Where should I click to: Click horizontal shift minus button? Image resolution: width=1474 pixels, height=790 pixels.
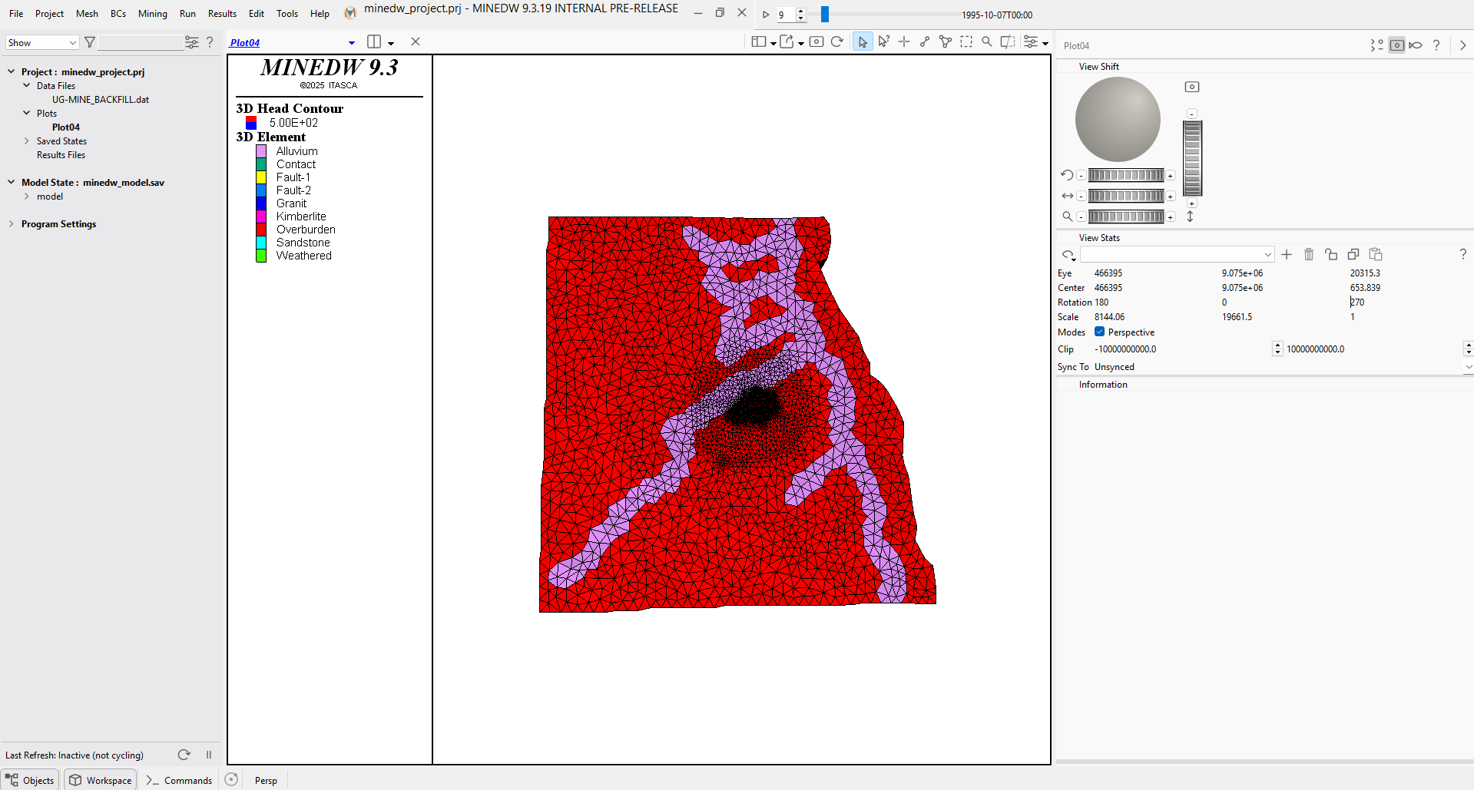(x=1081, y=197)
